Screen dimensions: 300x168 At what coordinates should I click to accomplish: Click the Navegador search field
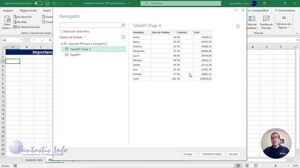tap(90, 25)
